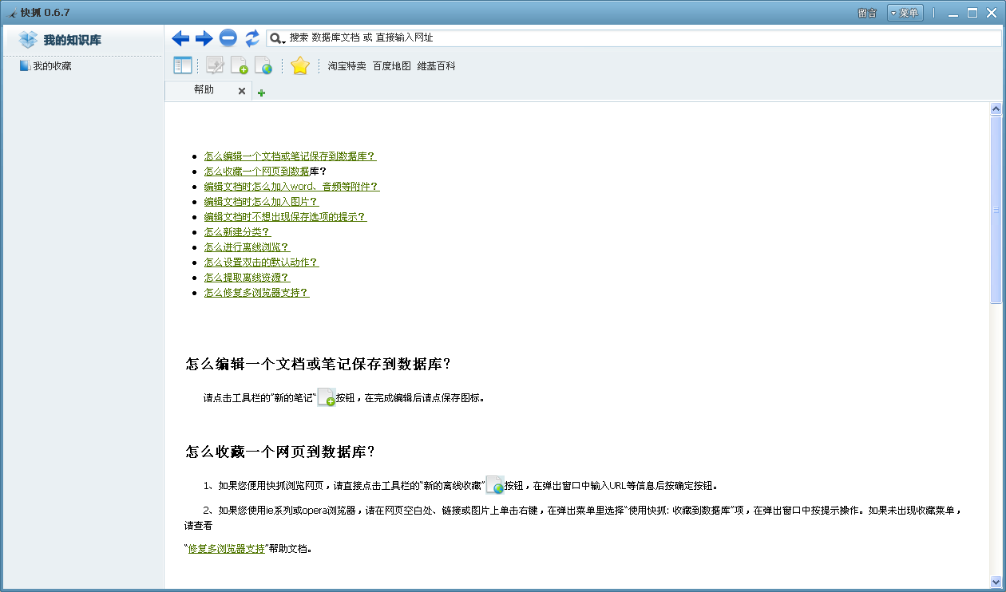Click the 留言 item in the title bar

867,13
